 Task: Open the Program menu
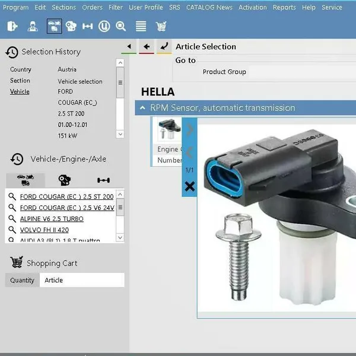point(16,8)
